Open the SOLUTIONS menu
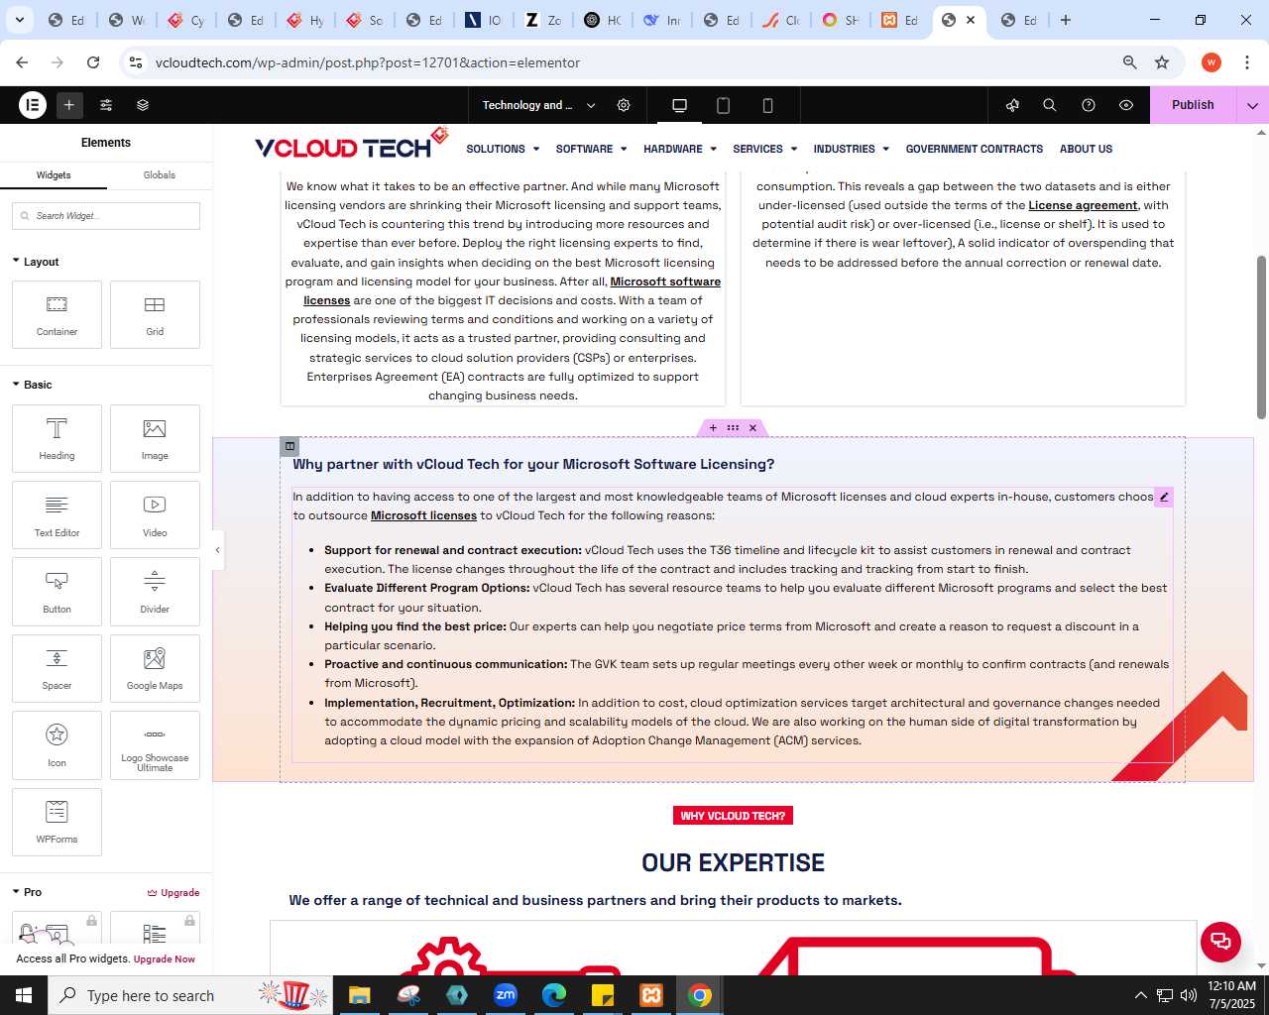The width and height of the screenshot is (1269, 1015). pos(503,149)
